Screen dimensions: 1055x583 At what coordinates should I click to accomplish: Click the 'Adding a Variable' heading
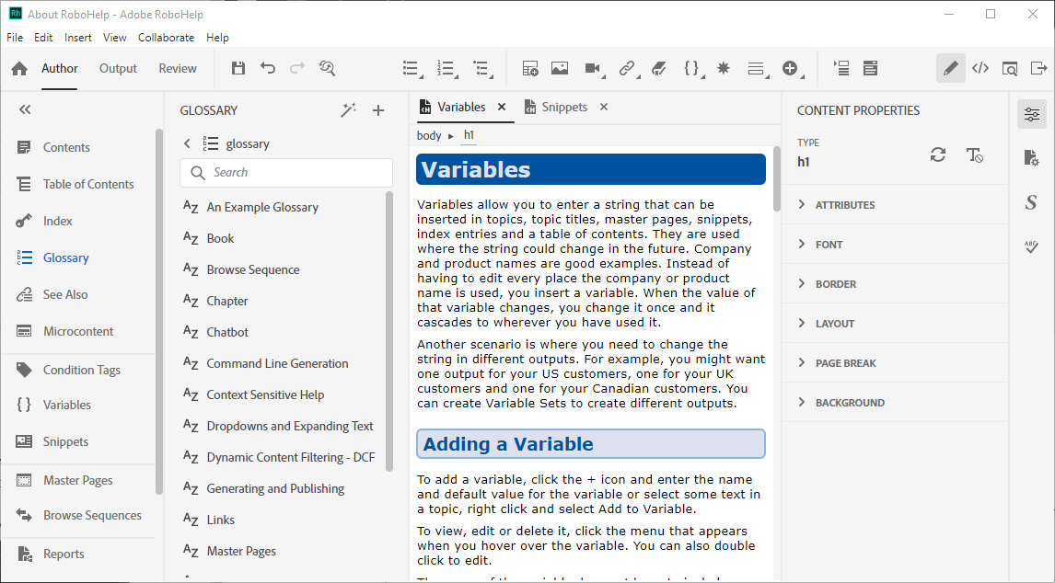(x=591, y=444)
